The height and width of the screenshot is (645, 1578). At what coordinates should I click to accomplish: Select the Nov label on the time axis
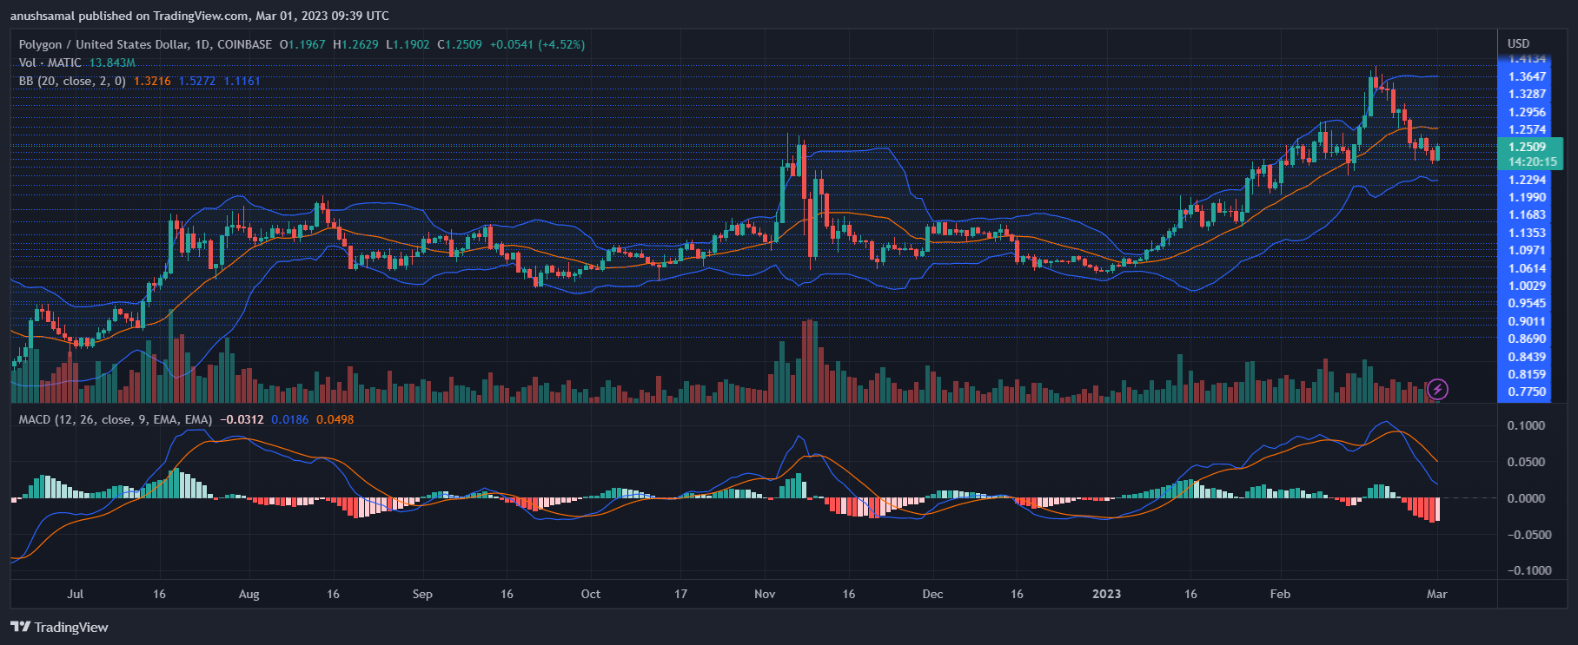(765, 594)
